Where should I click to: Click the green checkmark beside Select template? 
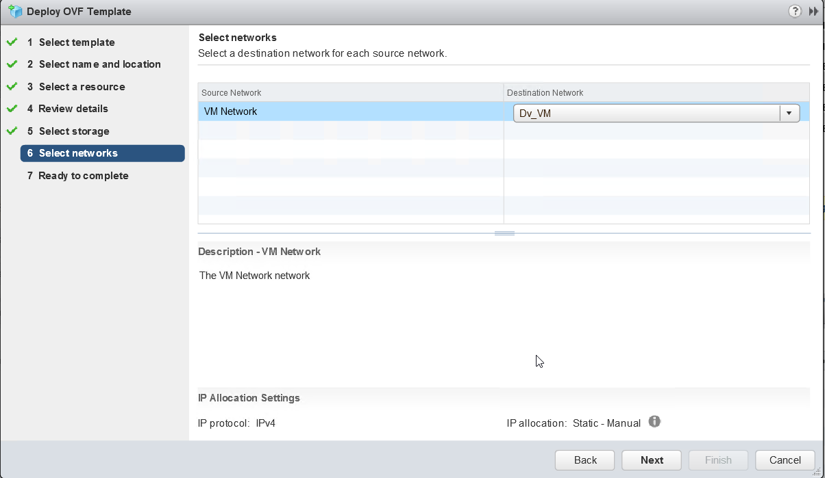coord(12,42)
